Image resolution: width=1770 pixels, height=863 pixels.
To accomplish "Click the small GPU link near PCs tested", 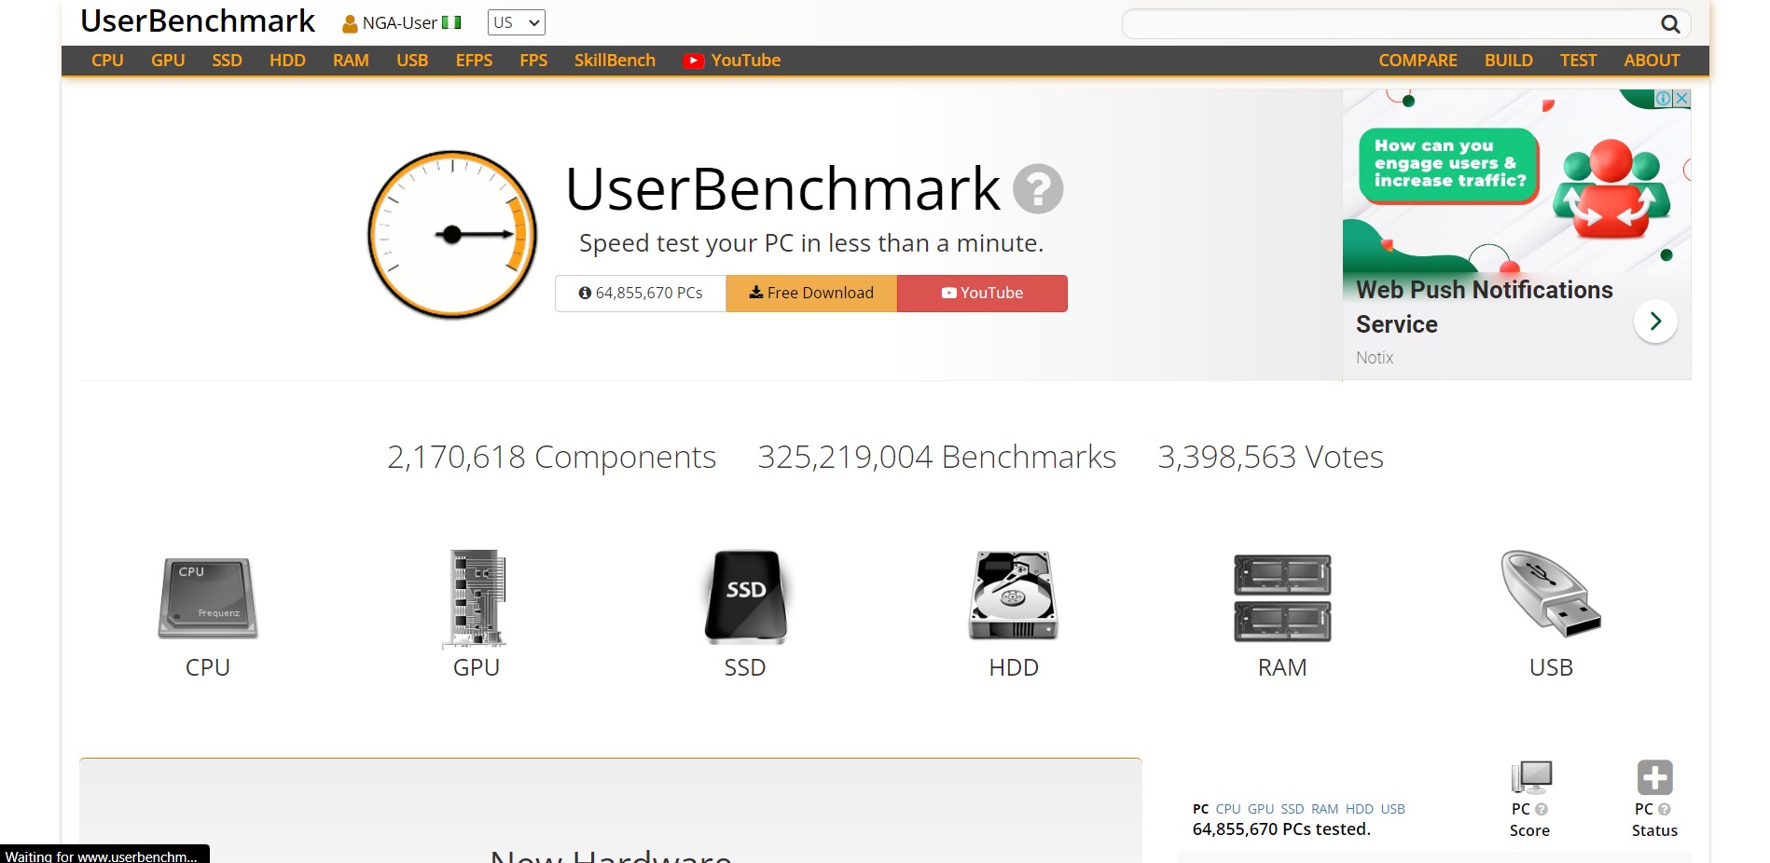I will (x=1261, y=809).
